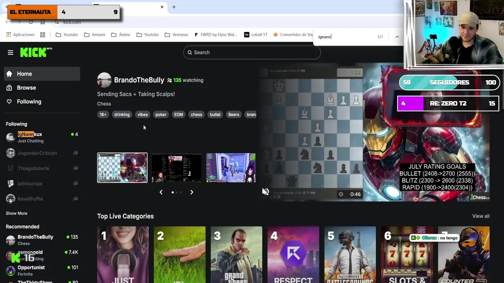Open the Respect category card ranked 4
This screenshot has height=283, width=504.
(x=293, y=255)
